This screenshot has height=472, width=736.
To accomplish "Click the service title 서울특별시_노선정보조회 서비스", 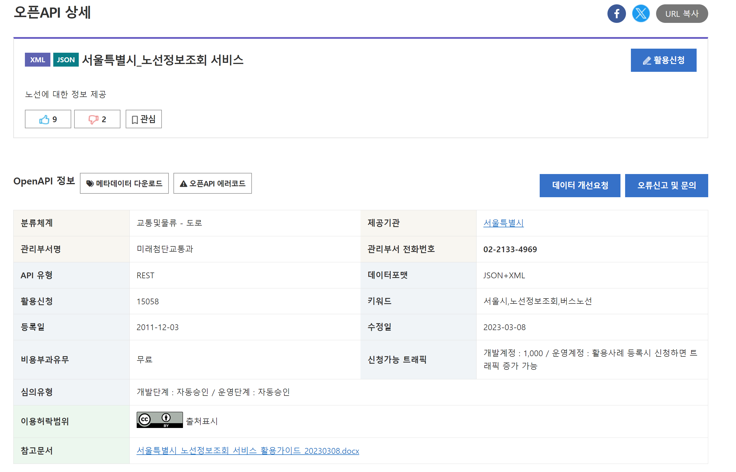I will (x=162, y=60).
